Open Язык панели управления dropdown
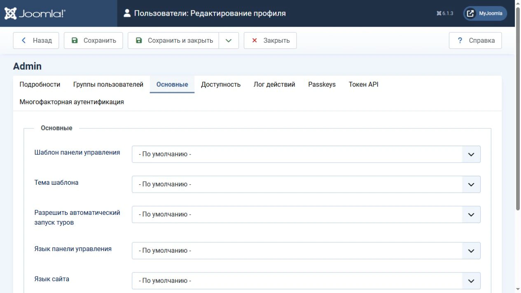The width and height of the screenshot is (521, 293). [x=306, y=251]
